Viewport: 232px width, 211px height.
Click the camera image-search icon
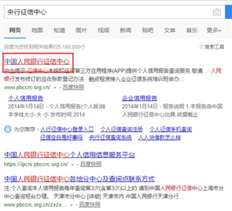pyautogui.click(x=217, y=12)
